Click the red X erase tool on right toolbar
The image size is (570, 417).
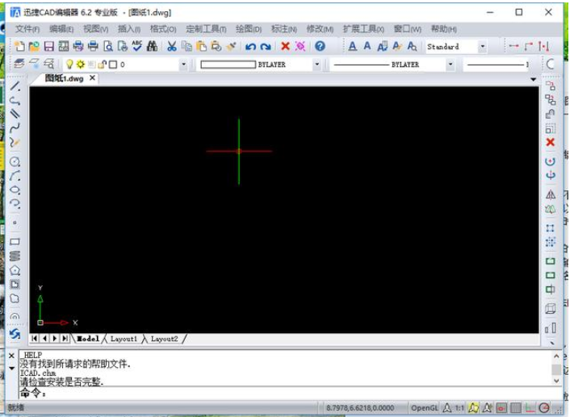coord(551,142)
